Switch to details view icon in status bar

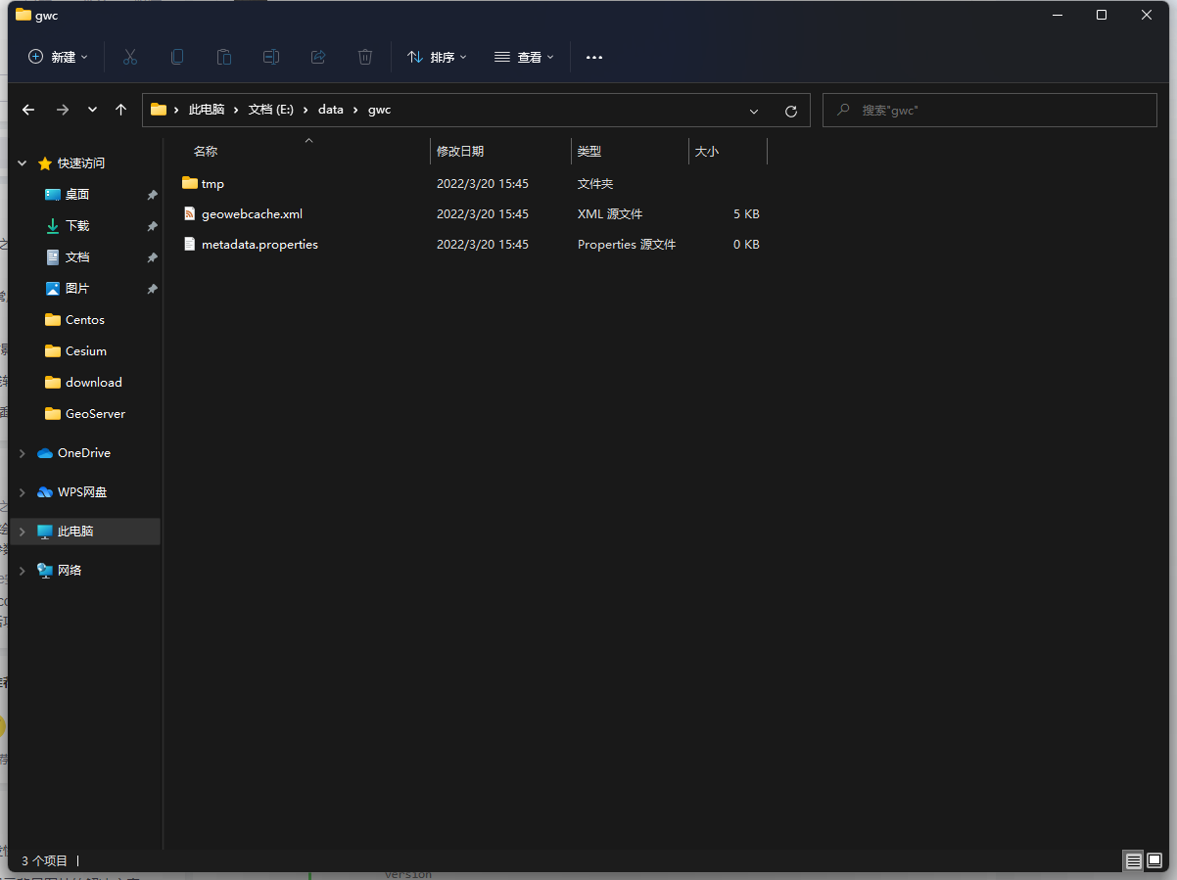point(1133,860)
